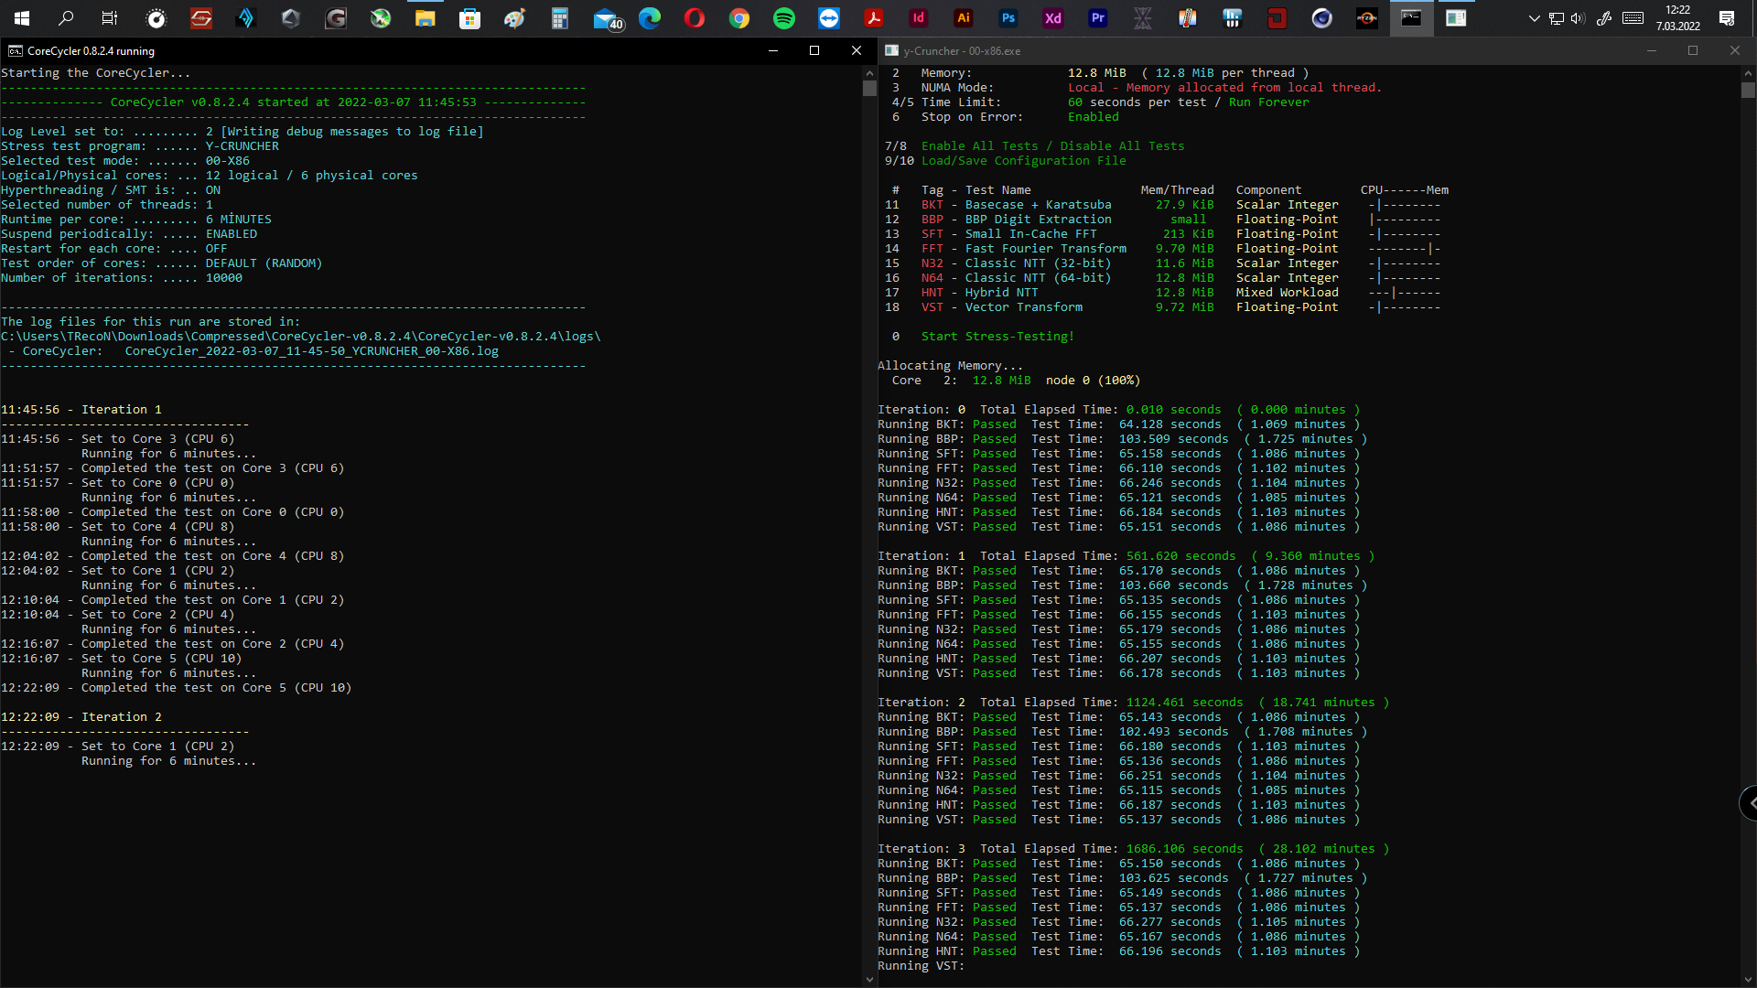Launch Google Chrome from the taskbar

click(x=739, y=18)
